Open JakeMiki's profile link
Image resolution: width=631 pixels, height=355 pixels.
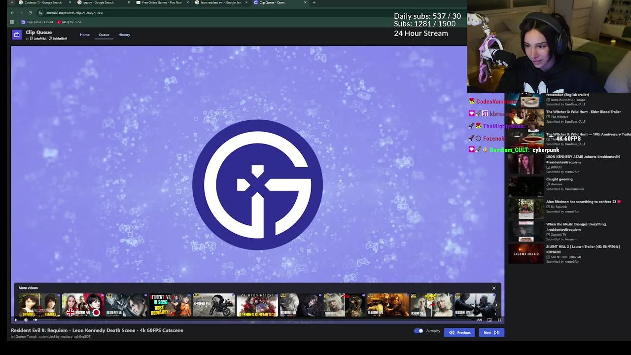(38, 38)
